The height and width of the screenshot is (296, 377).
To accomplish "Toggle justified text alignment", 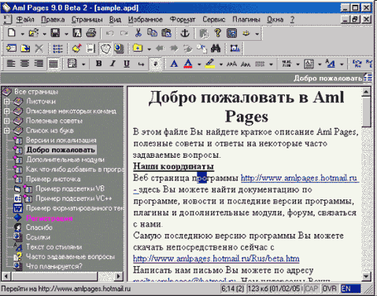I will (x=54, y=64).
